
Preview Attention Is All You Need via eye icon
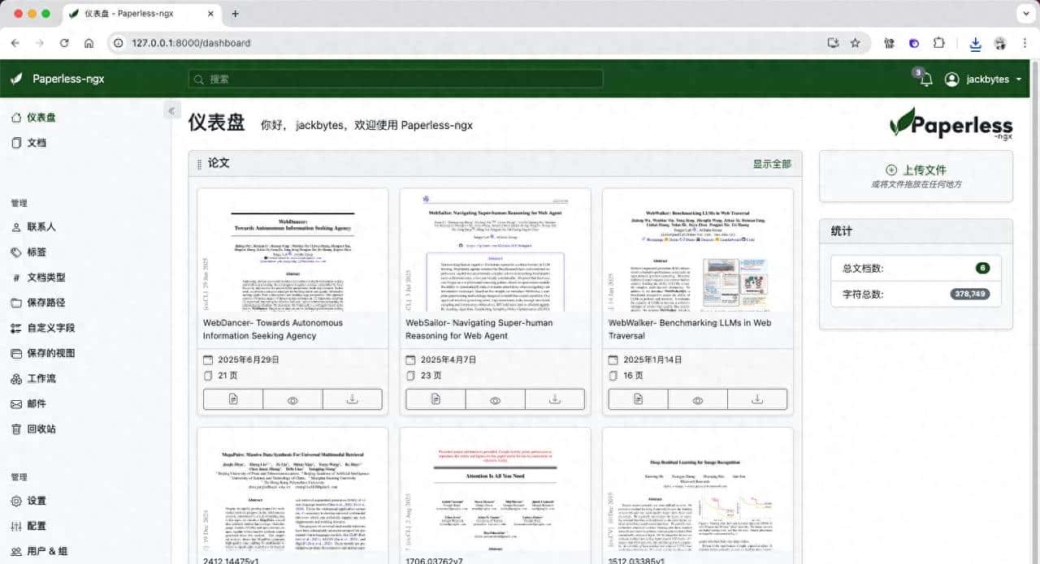point(495,562)
